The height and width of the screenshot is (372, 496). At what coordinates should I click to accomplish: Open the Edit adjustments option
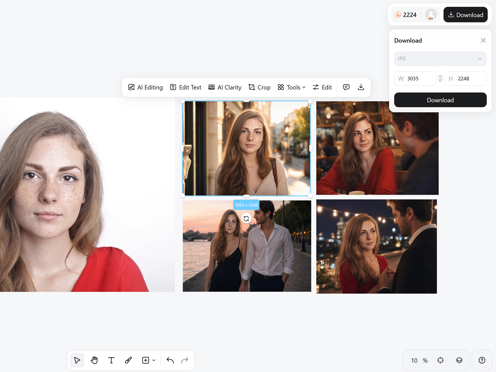tap(322, 87)
